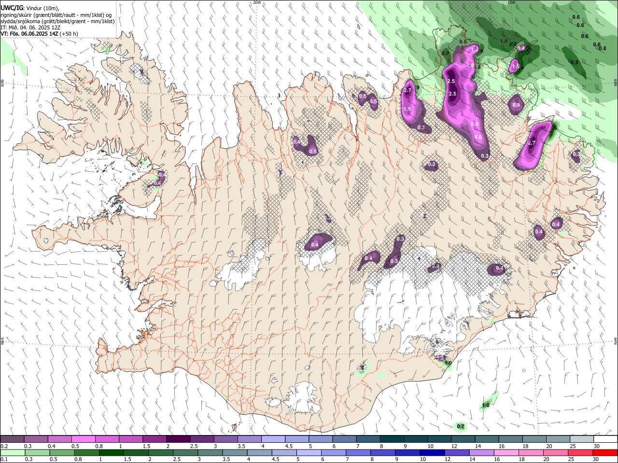The height and width of the screenshot is (463, 618).
Task: Select the bright red swatch starting at 30 in the lower legend row
Action: tap(604, 453)
